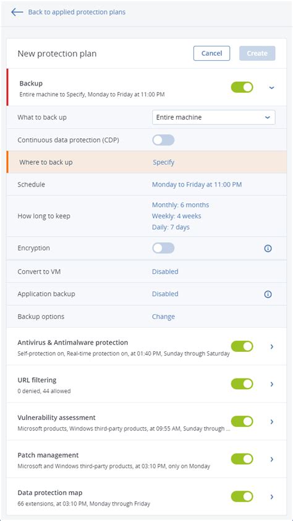Open Patch management chevron arrow
The image size is (293, 521).
tap(272, 459)
